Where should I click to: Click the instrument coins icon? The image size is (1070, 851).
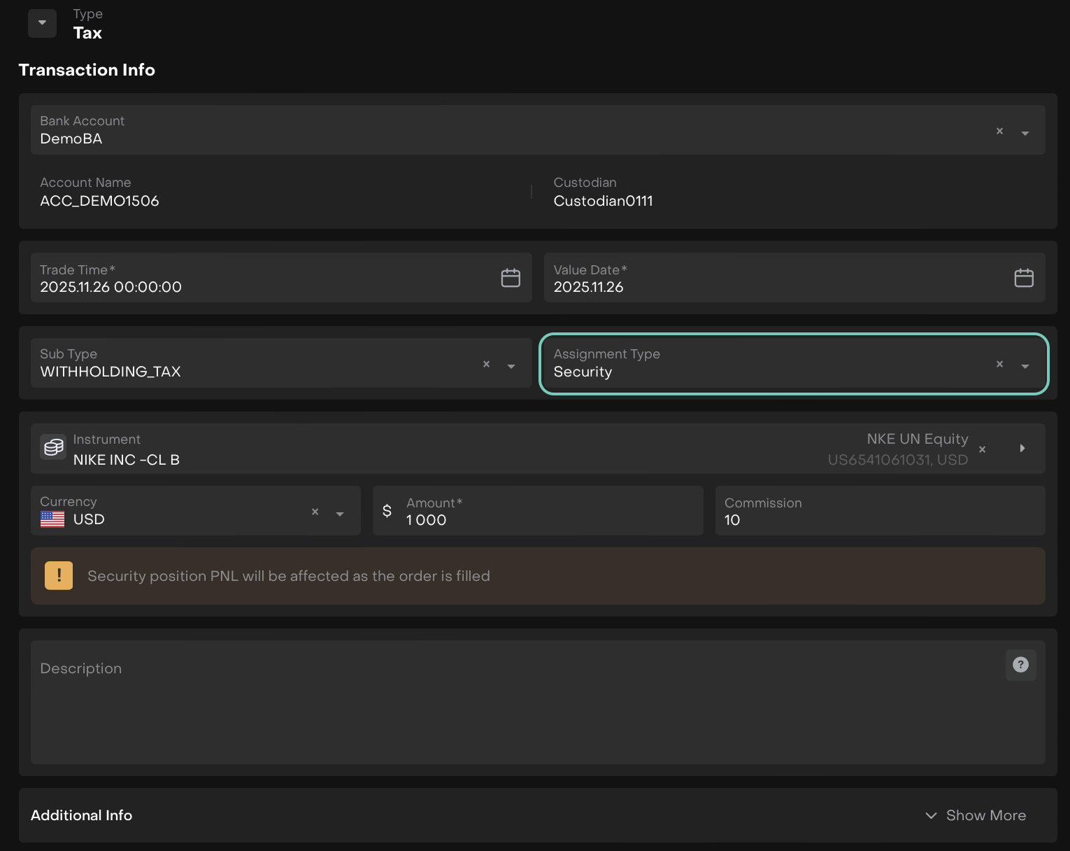pos(53,447)
